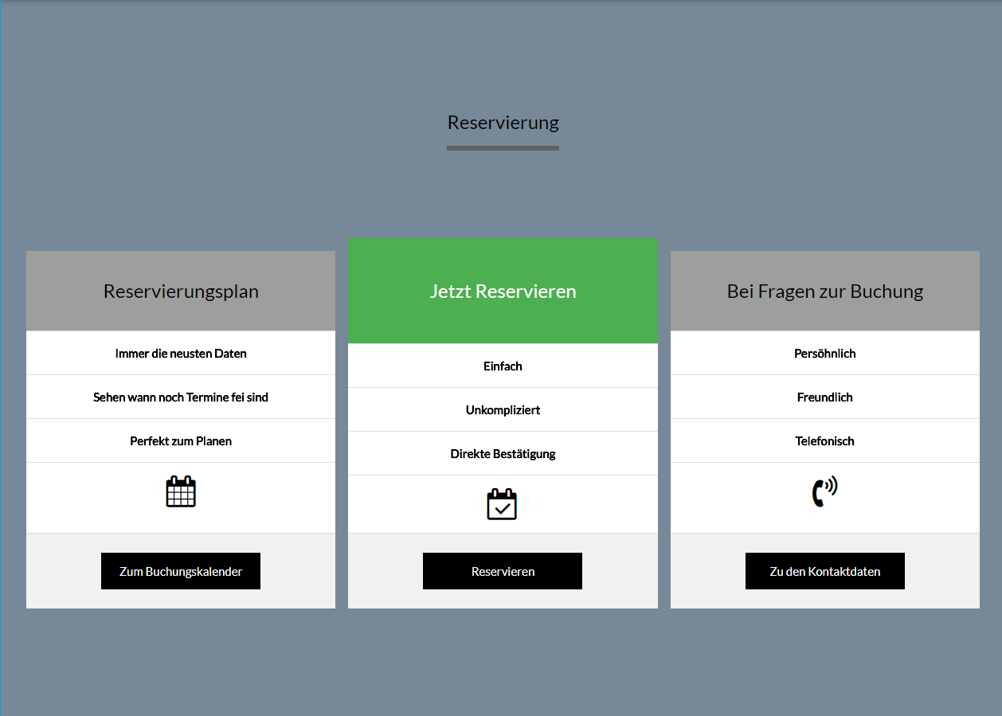Select the Freundlich list item
Image resolution: width=1002 pixels, height=716 pixels.
(824, 397)
